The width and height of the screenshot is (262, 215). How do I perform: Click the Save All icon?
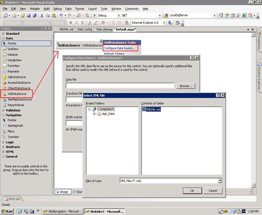tap(35, 15)
